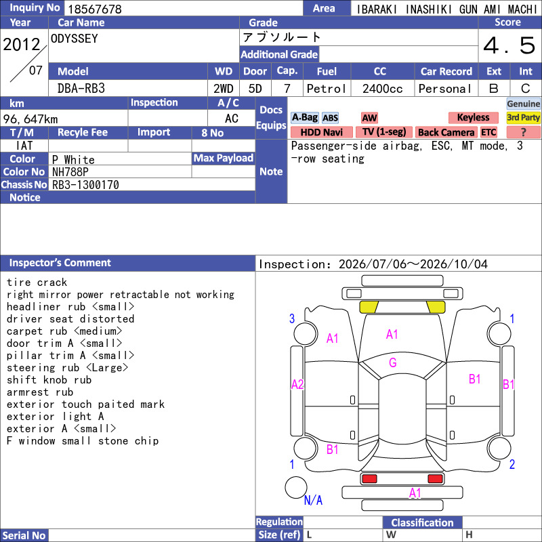Image resolution: width=542 pixels, height=542 pixels.
Task: Click the Serial No label
Action: coord(24,535)
